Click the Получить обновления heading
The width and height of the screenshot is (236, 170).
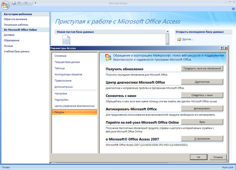124,69
